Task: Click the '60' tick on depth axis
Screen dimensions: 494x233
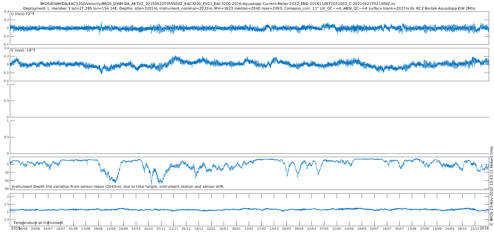Action: pos(7,189)
